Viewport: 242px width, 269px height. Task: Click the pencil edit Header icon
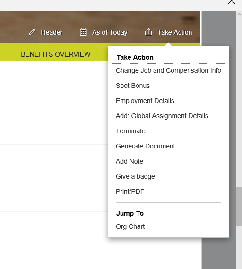point(32,32)
